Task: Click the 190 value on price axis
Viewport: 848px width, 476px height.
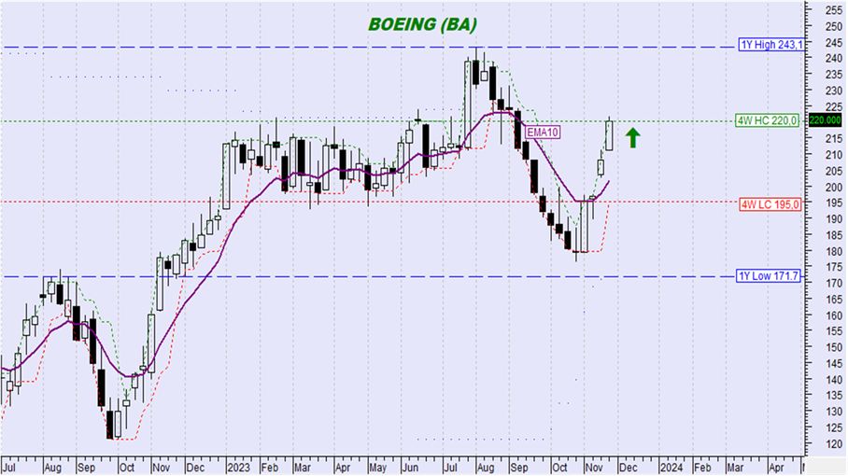Action: (833, 218)
